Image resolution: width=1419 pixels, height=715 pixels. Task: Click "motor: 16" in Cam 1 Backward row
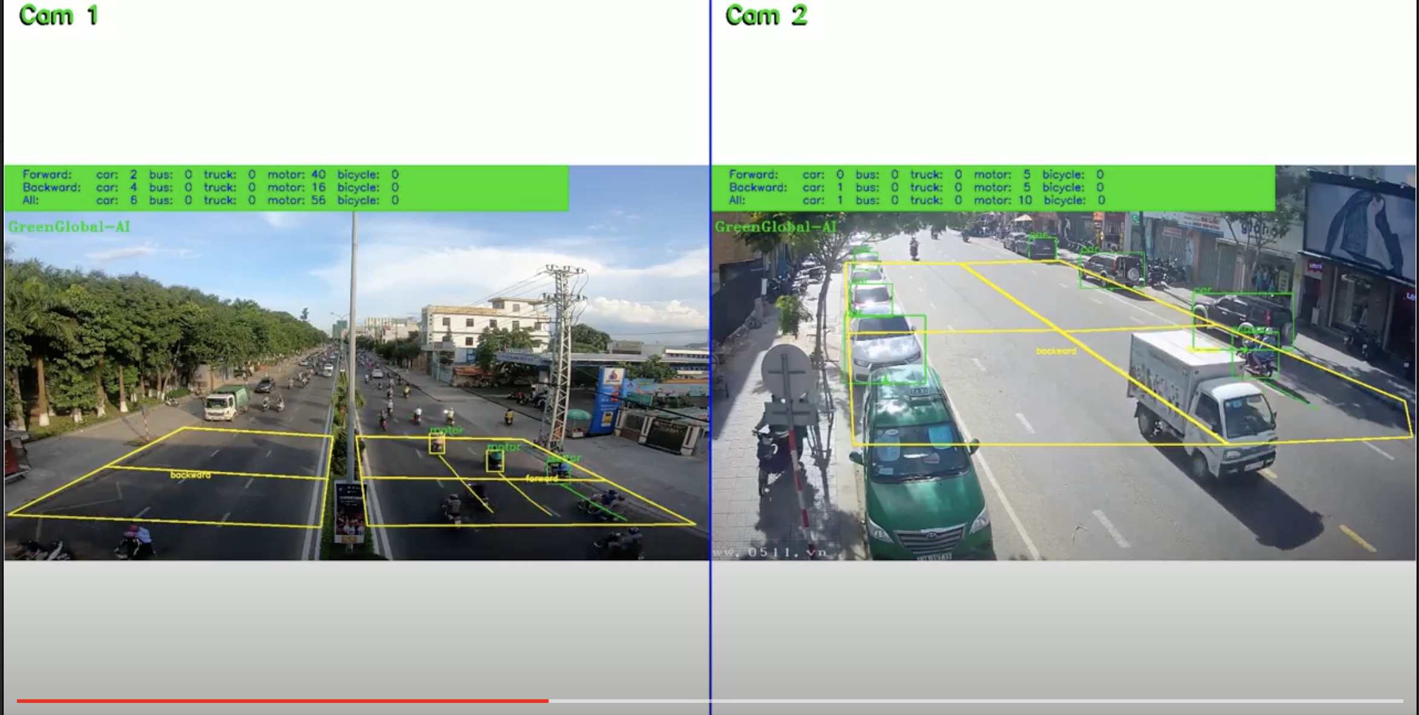tap(297, 188)
